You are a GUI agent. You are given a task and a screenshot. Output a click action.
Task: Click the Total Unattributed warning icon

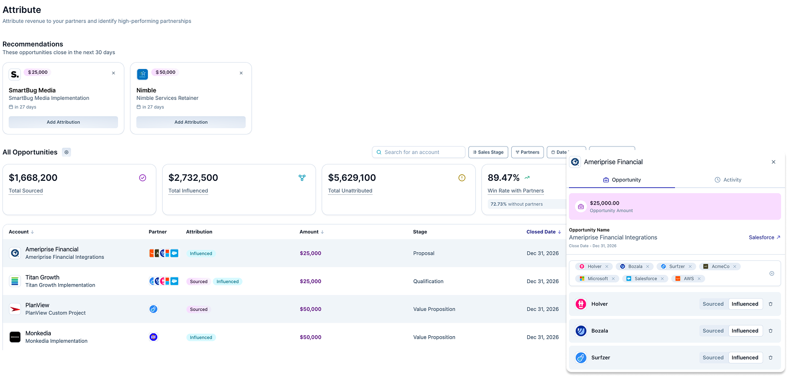462,178
